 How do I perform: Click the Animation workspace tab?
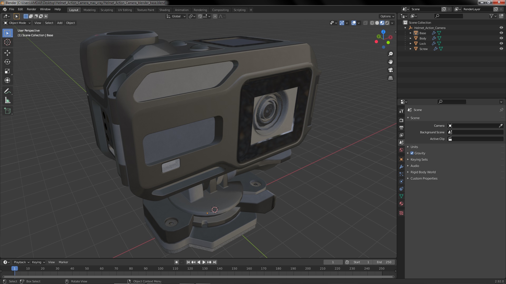(181, 9)
